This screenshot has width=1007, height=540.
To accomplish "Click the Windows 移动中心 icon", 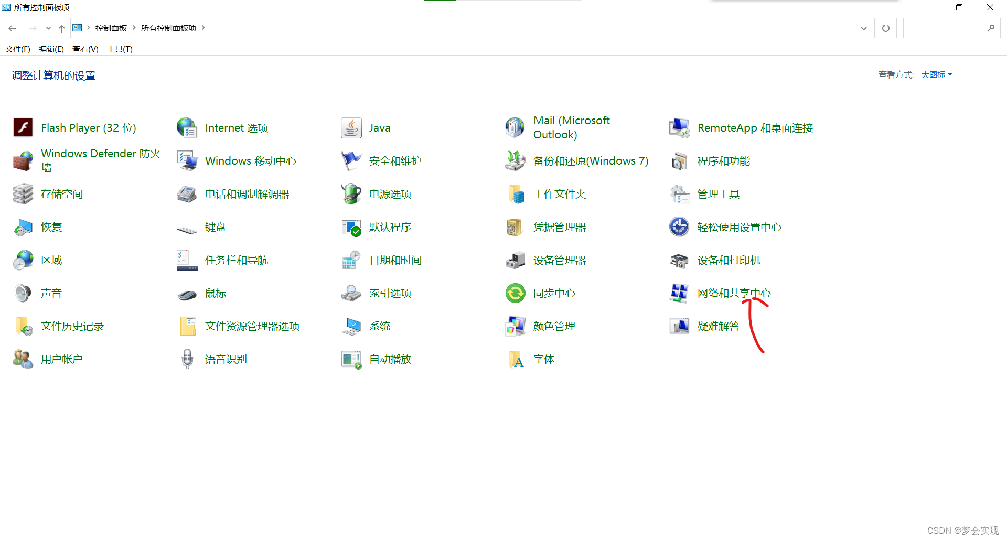I will [x=187, y=160].
